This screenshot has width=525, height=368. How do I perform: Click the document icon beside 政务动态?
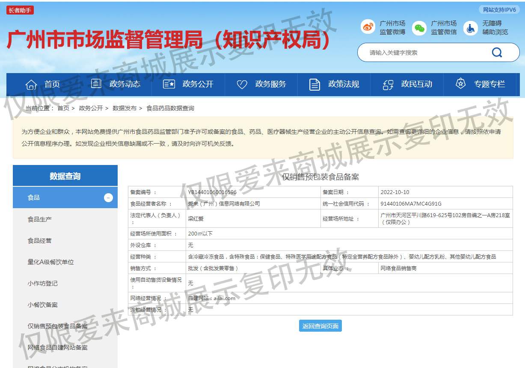click(96, 84)
